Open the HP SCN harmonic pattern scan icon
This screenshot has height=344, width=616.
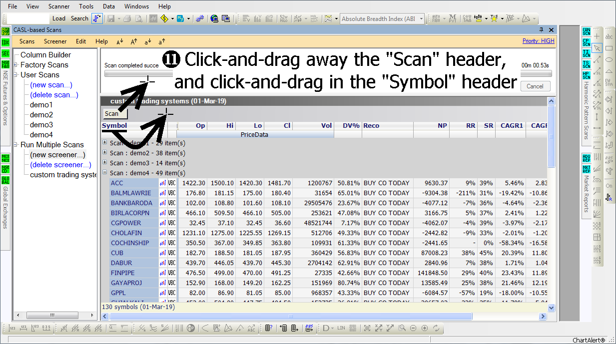587,75
